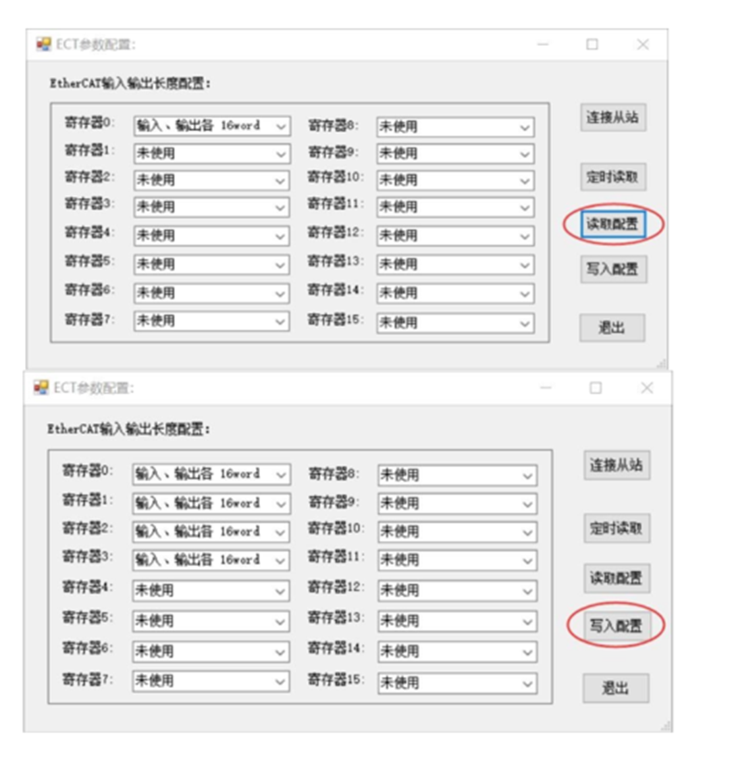Screen dimensions: 732x771
Task: Open 寄存器4 dropdown in lower window
Action: (211, 591)
